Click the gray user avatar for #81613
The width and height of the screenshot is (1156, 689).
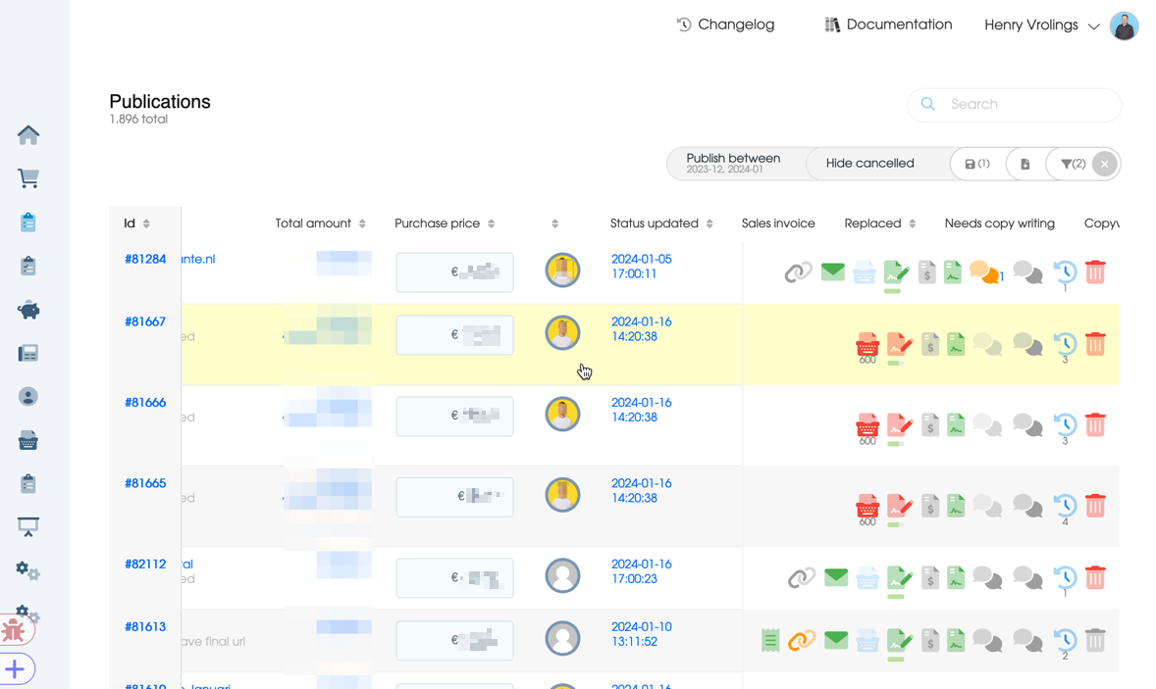click(x=562, y=638)
